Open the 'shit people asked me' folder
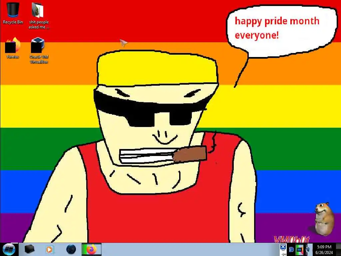The width and height of the screenshot is (341, 256). tap(39, 15)
